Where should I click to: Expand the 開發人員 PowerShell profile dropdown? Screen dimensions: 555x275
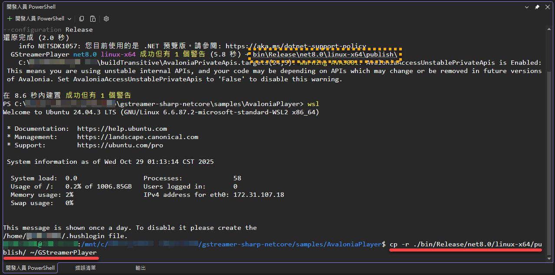[69, 19]
